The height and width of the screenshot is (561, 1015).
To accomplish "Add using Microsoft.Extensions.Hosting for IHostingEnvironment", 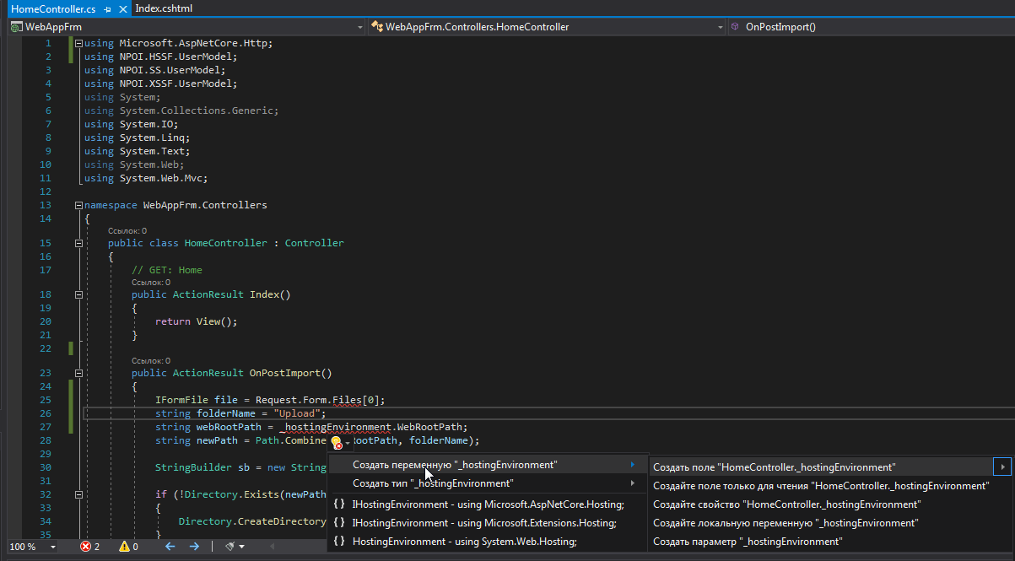I will click(x=487, y=523).
